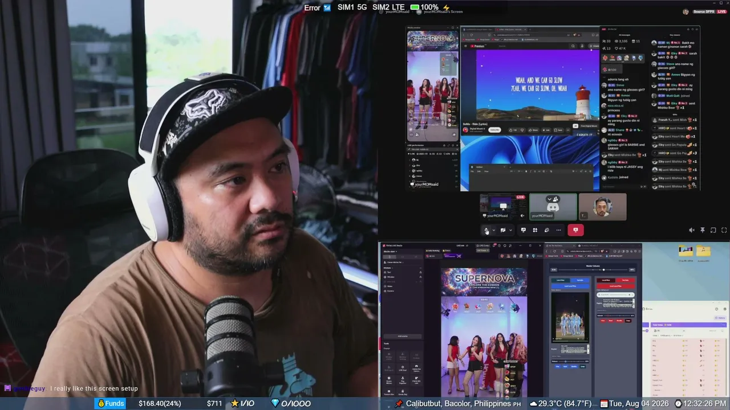Open the Play Together tool in the lower TikTok LIVE Studio

coord(403,381)
